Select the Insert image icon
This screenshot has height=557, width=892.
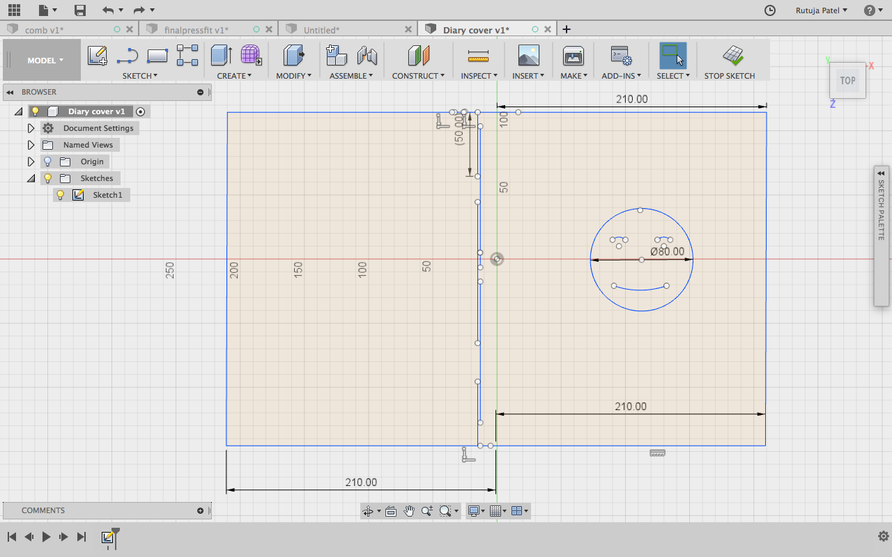point(529,56)
